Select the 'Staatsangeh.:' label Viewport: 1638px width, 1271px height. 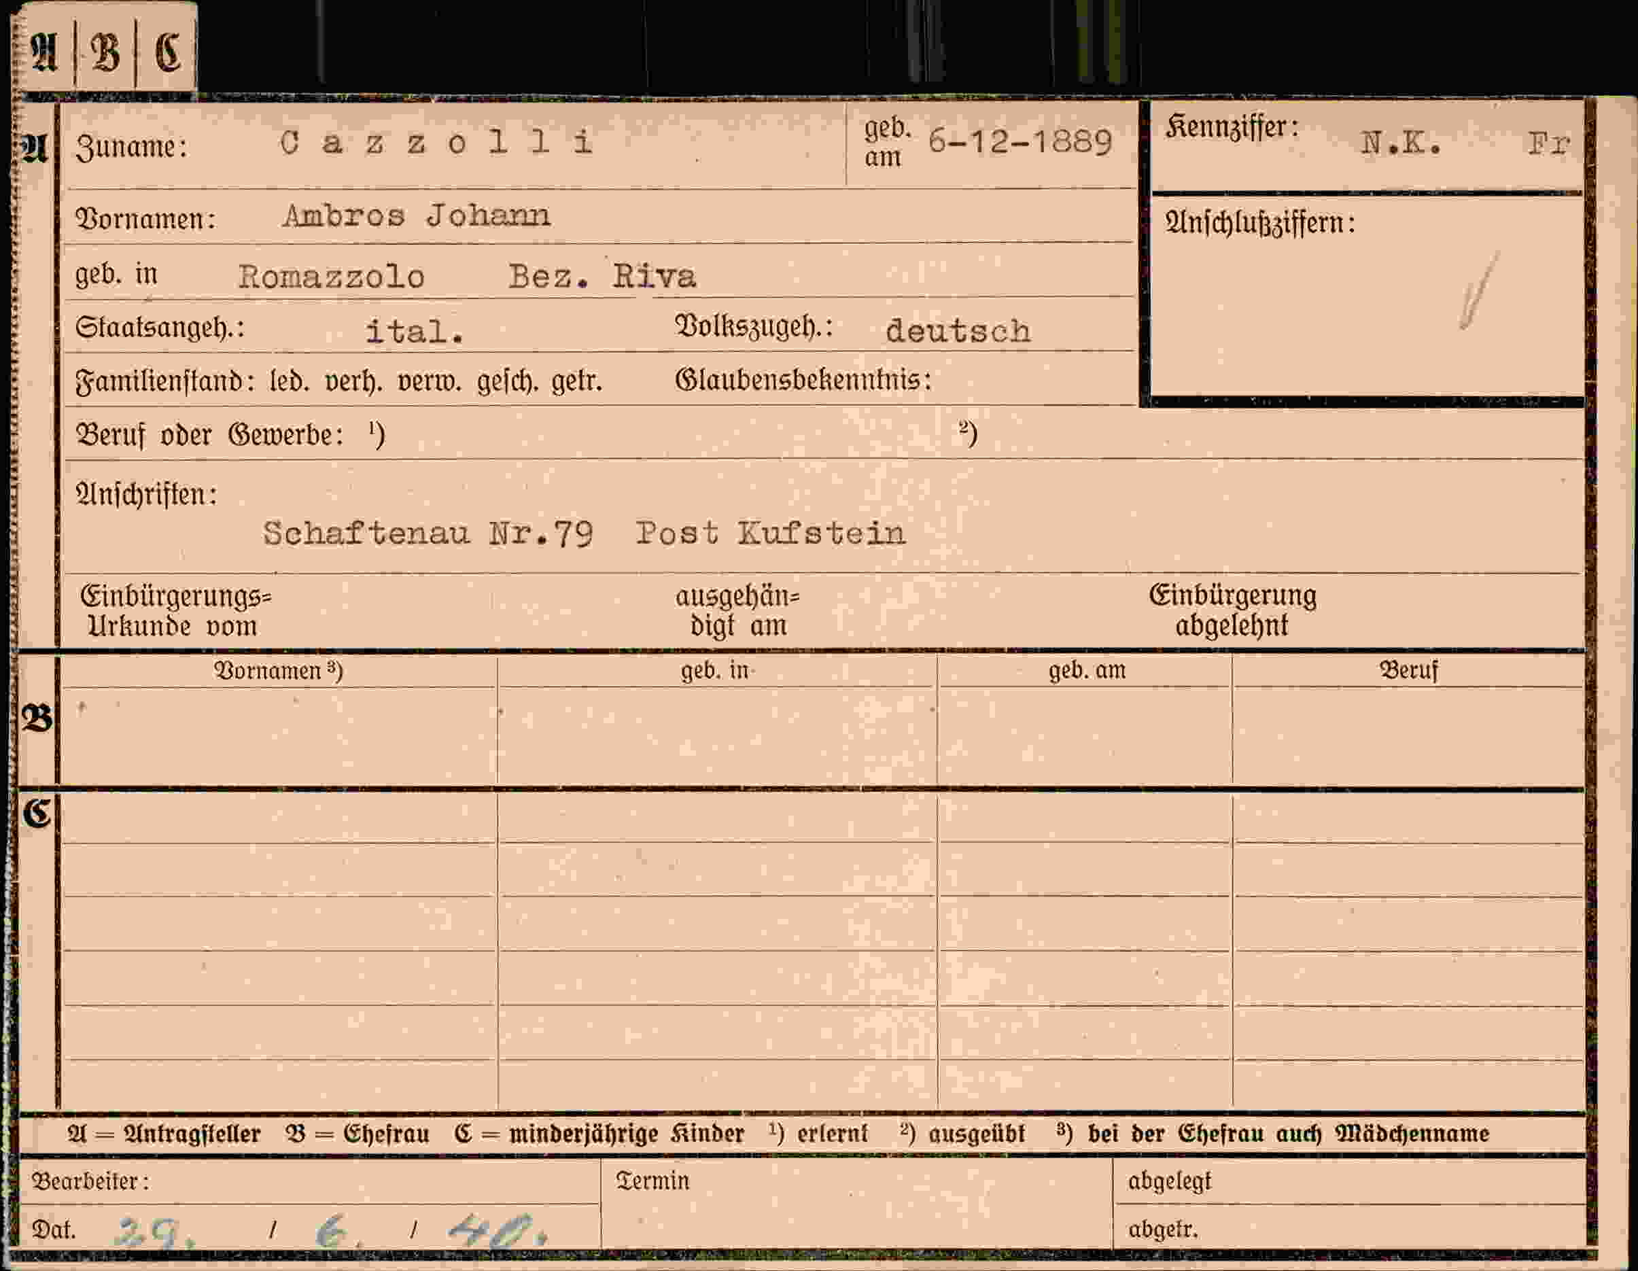pyautogui.click(x=160, y=328)
